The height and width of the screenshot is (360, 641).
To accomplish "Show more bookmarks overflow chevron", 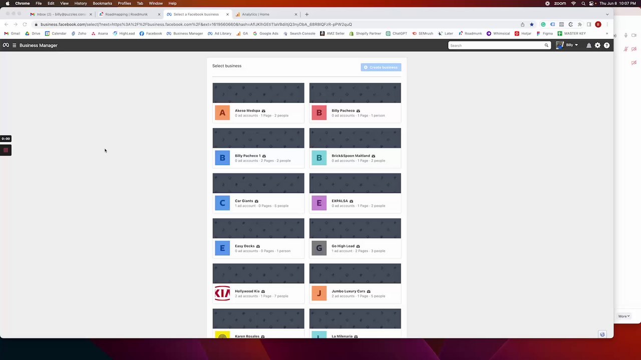I will point(606,33).
